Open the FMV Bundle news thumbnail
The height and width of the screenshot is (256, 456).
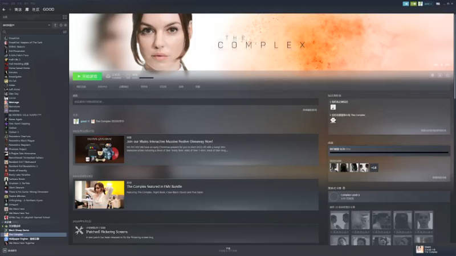point(99,195)
